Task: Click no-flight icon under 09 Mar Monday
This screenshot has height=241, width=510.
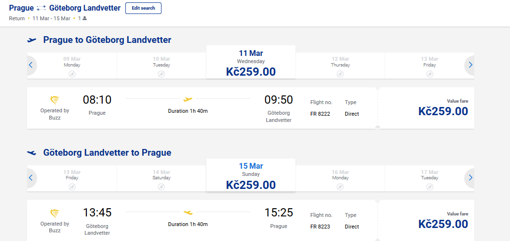Action: point(72,74)
